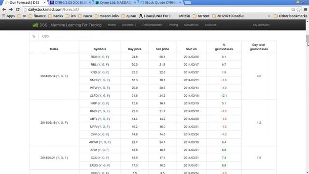Screen dimensions: 309x174
Task: Close the Cyren Ltd: NASDAQ tab
Action: [135, 2]
